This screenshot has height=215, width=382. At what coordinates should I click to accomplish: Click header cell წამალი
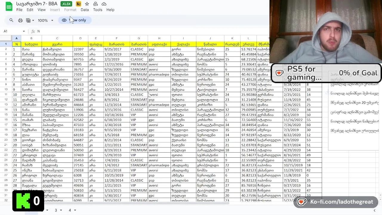pos(210,44)
